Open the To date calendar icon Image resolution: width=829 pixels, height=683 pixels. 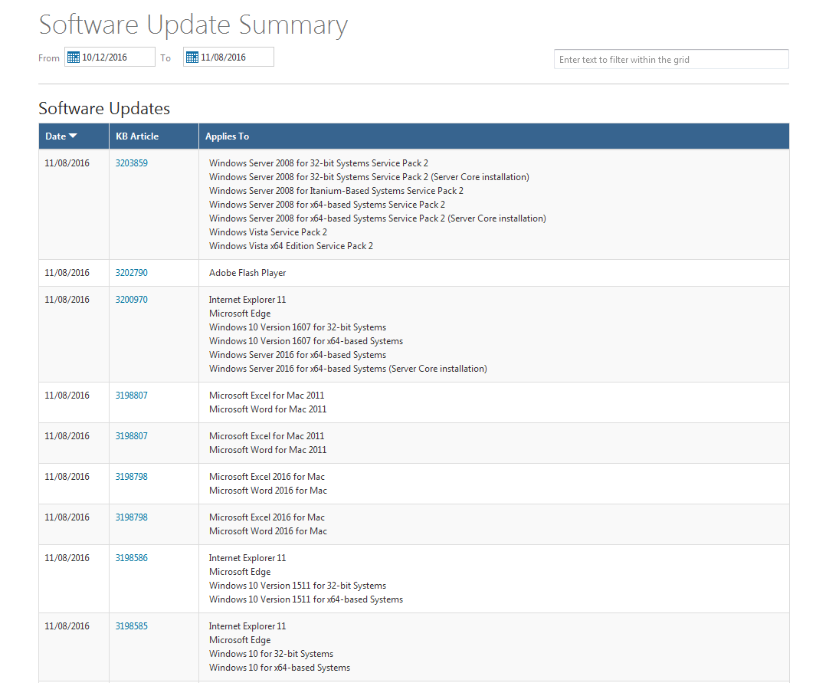[192, 57]
